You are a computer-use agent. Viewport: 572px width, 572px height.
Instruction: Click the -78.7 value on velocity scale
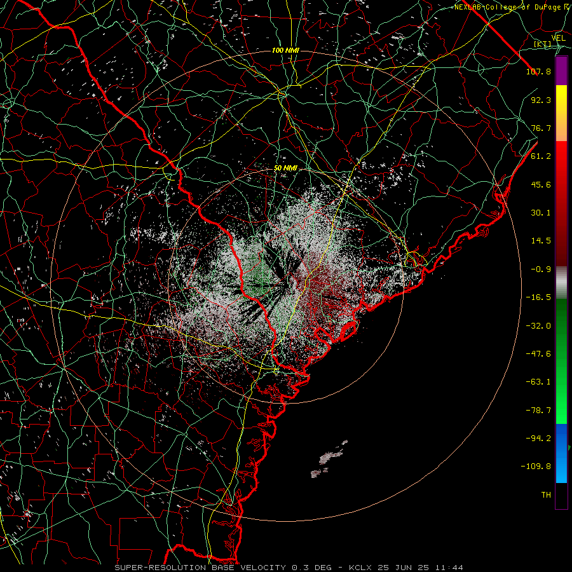[x=538, y=411]
